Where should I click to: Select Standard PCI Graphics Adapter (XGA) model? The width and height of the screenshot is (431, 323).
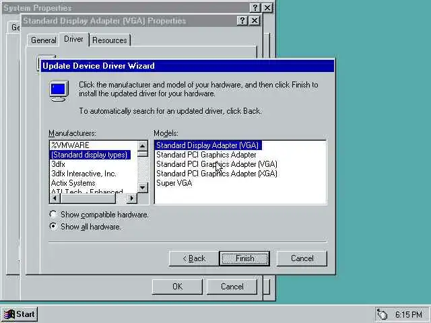217,174
